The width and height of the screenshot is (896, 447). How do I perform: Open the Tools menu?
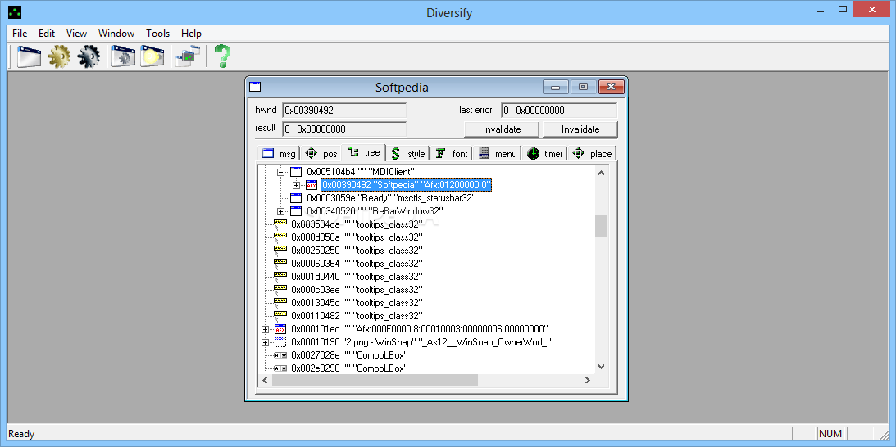pos(157,33)
